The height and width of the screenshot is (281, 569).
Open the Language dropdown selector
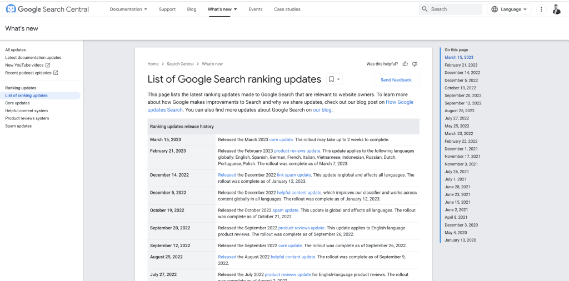point(509,9)
